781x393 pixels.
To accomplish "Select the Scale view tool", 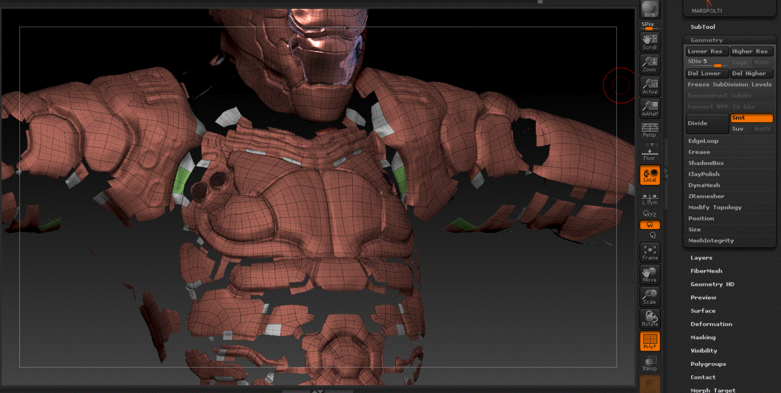I will coord(650,296).
